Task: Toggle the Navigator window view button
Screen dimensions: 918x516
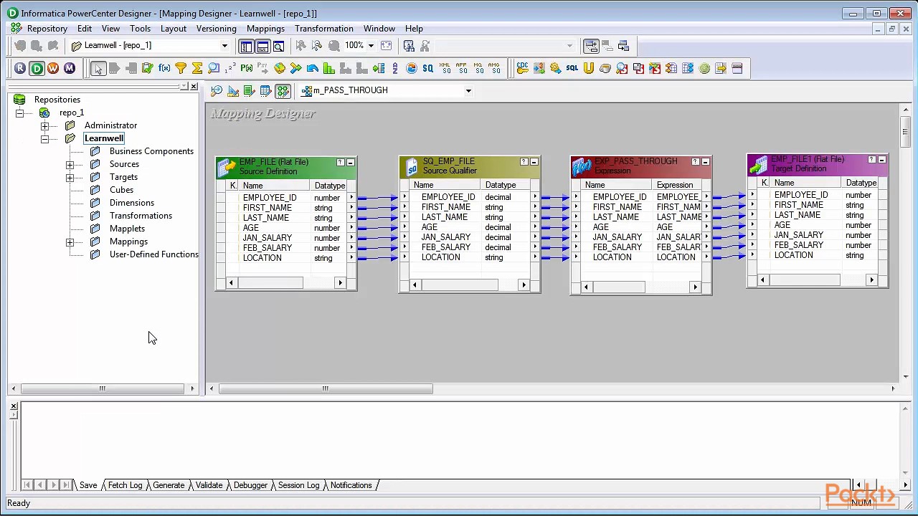Action: (x=246, y=46)
